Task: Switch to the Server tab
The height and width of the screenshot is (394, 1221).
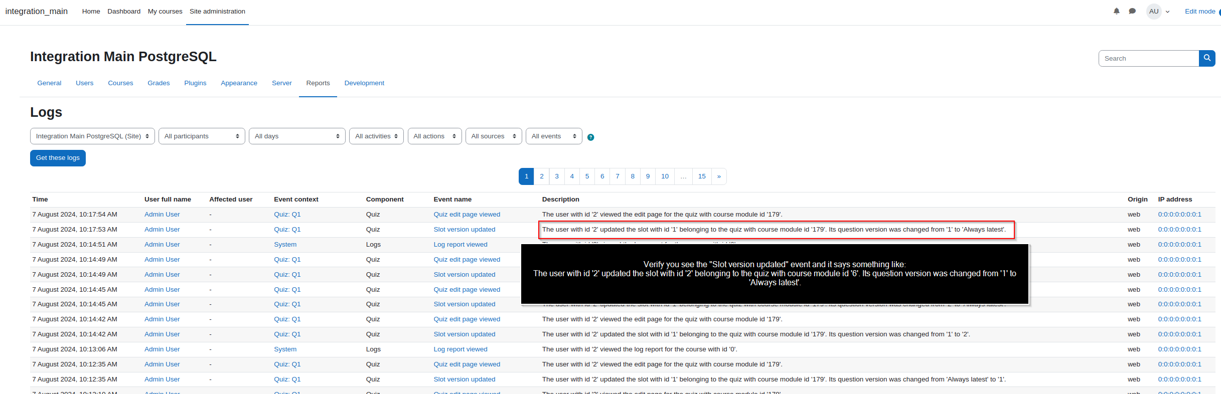Action: tap(281, 83)
